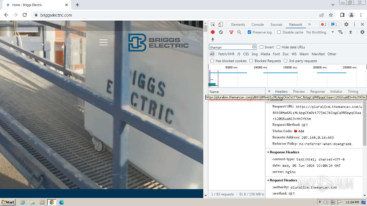The image size is (367, 206).
Task: Open the browser side panel
Action: [342, 15]
